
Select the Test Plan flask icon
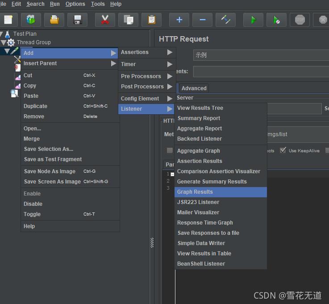coord(8,34)
